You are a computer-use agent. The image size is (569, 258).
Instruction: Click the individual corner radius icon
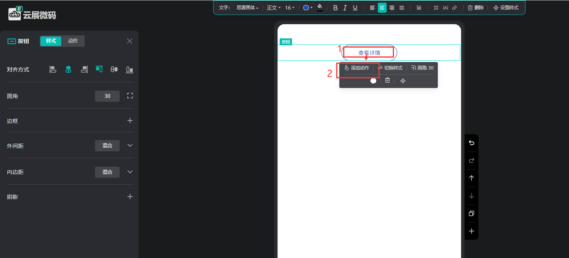click(130, 96)
